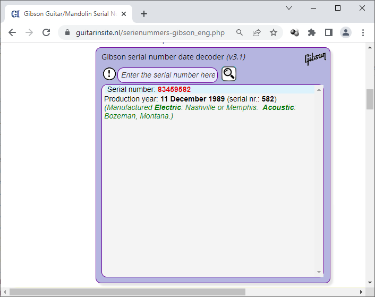
Task: Go back to previous page
Action: pos(12,32)
